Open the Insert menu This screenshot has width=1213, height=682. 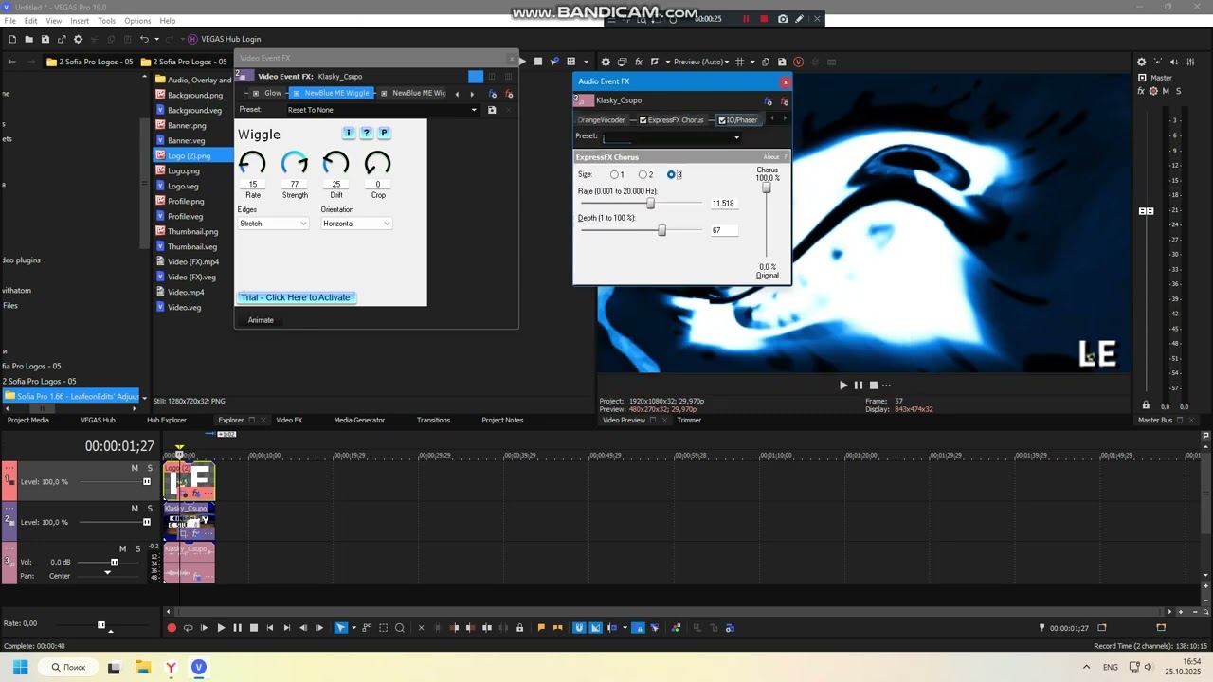coord(80,21)
